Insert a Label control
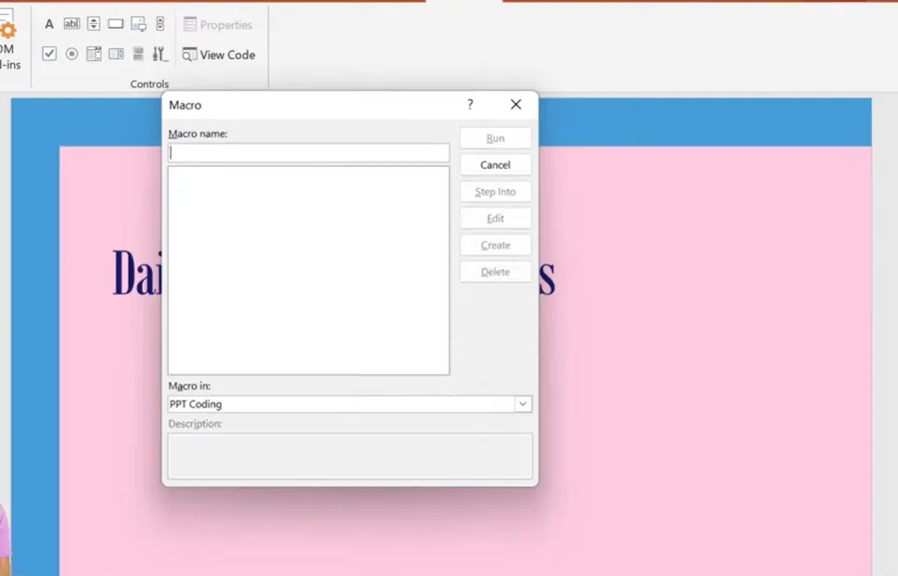Viewport: 898px width, 576px height. click(x=49, y=24)
